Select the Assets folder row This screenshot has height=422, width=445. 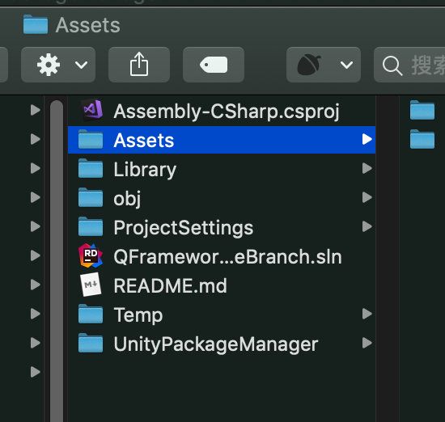[x=222, y=140]
